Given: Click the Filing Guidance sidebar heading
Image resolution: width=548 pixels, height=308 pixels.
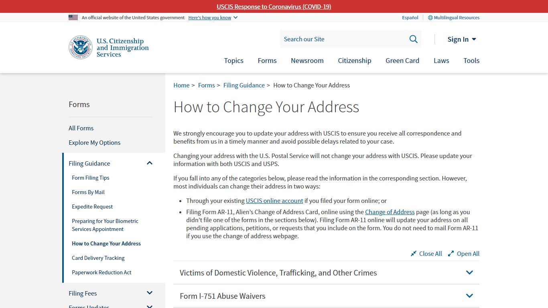Looking at the screenshot, I should click(89, 163).
